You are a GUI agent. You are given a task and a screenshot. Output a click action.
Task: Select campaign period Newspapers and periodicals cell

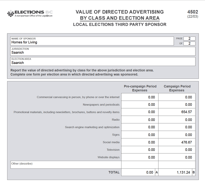177,105
